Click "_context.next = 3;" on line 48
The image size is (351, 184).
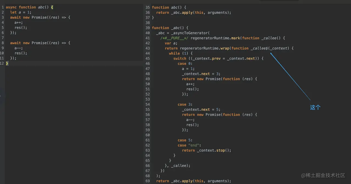click(x=201, y=74)
